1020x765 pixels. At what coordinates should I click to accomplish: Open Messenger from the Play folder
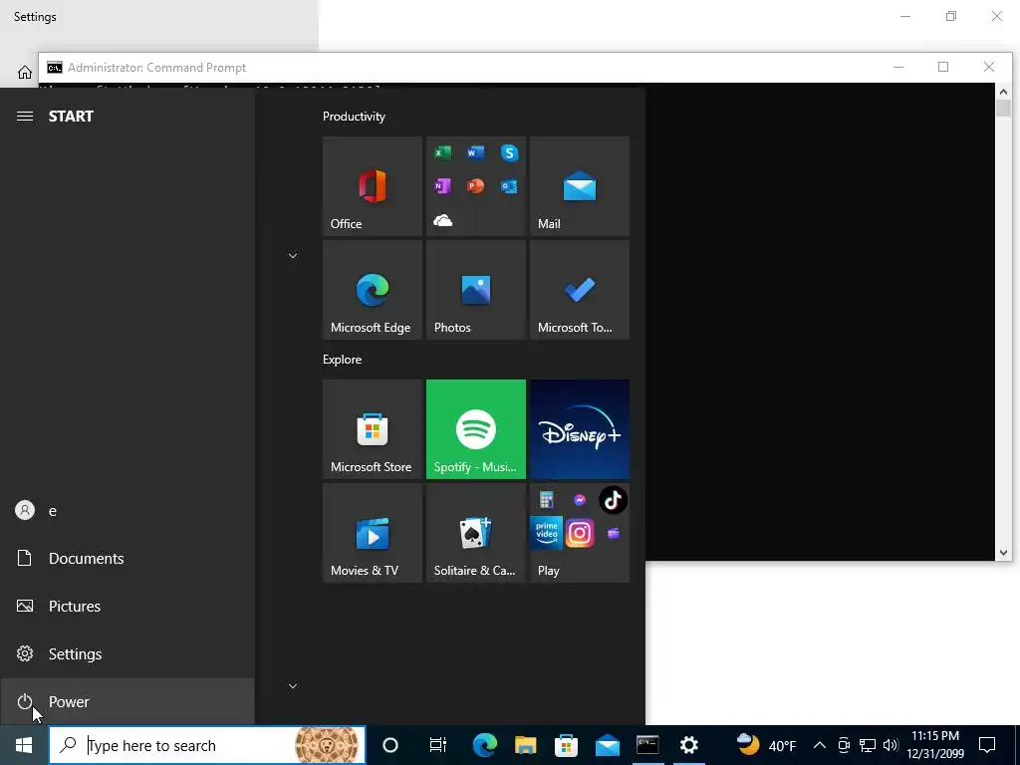[x=580, y=500]
